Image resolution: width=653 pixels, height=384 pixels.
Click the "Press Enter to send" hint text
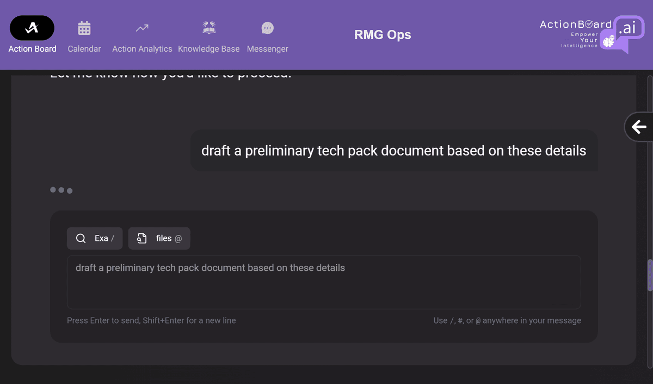tap(151, 321)
